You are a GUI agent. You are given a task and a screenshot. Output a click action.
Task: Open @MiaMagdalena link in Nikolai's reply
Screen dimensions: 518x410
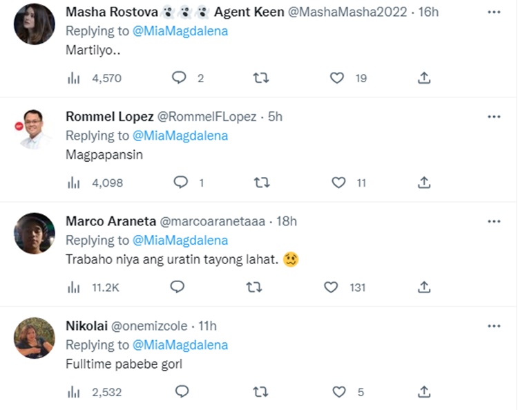[x=180, y=345]
